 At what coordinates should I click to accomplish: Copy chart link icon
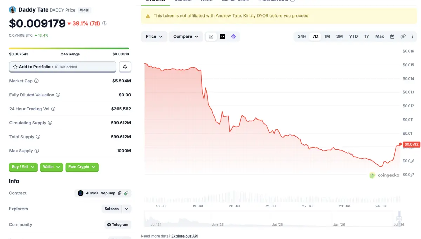[x=403, y=36]
